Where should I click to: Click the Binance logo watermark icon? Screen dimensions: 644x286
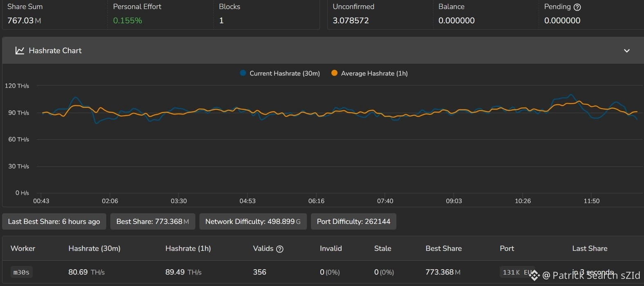pyautogui.click(x=534, y=275)
